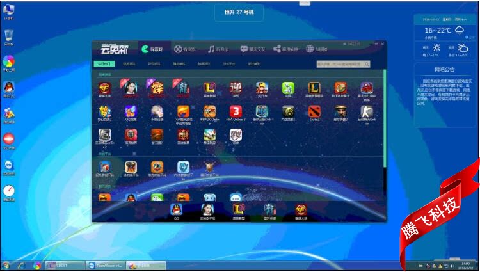Click the system tray clock
This screenshot has height=272, width=480.
[x=465, y=266]
